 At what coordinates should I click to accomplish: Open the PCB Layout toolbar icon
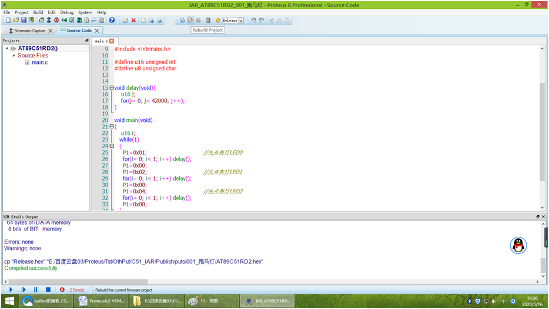pyautogui.click(x=56, y=21)
